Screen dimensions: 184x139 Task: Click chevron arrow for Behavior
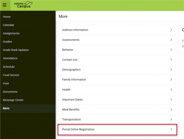171,50
